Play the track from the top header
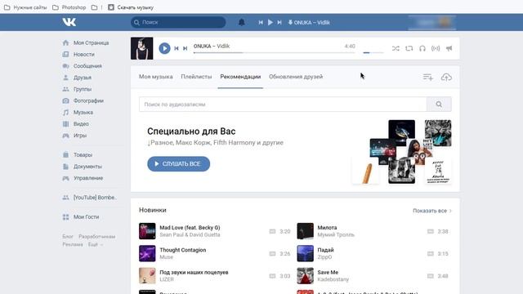Screen dimensions: 523x294 270,22
